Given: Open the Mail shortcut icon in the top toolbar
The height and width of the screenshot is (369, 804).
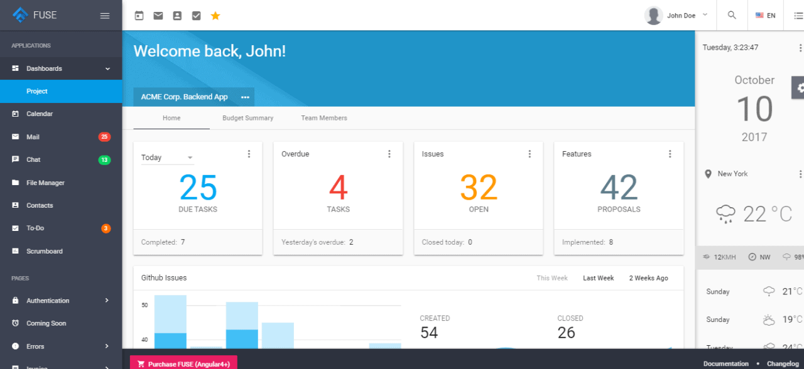Looking at the screenshot, I should [x=158, y=15].
